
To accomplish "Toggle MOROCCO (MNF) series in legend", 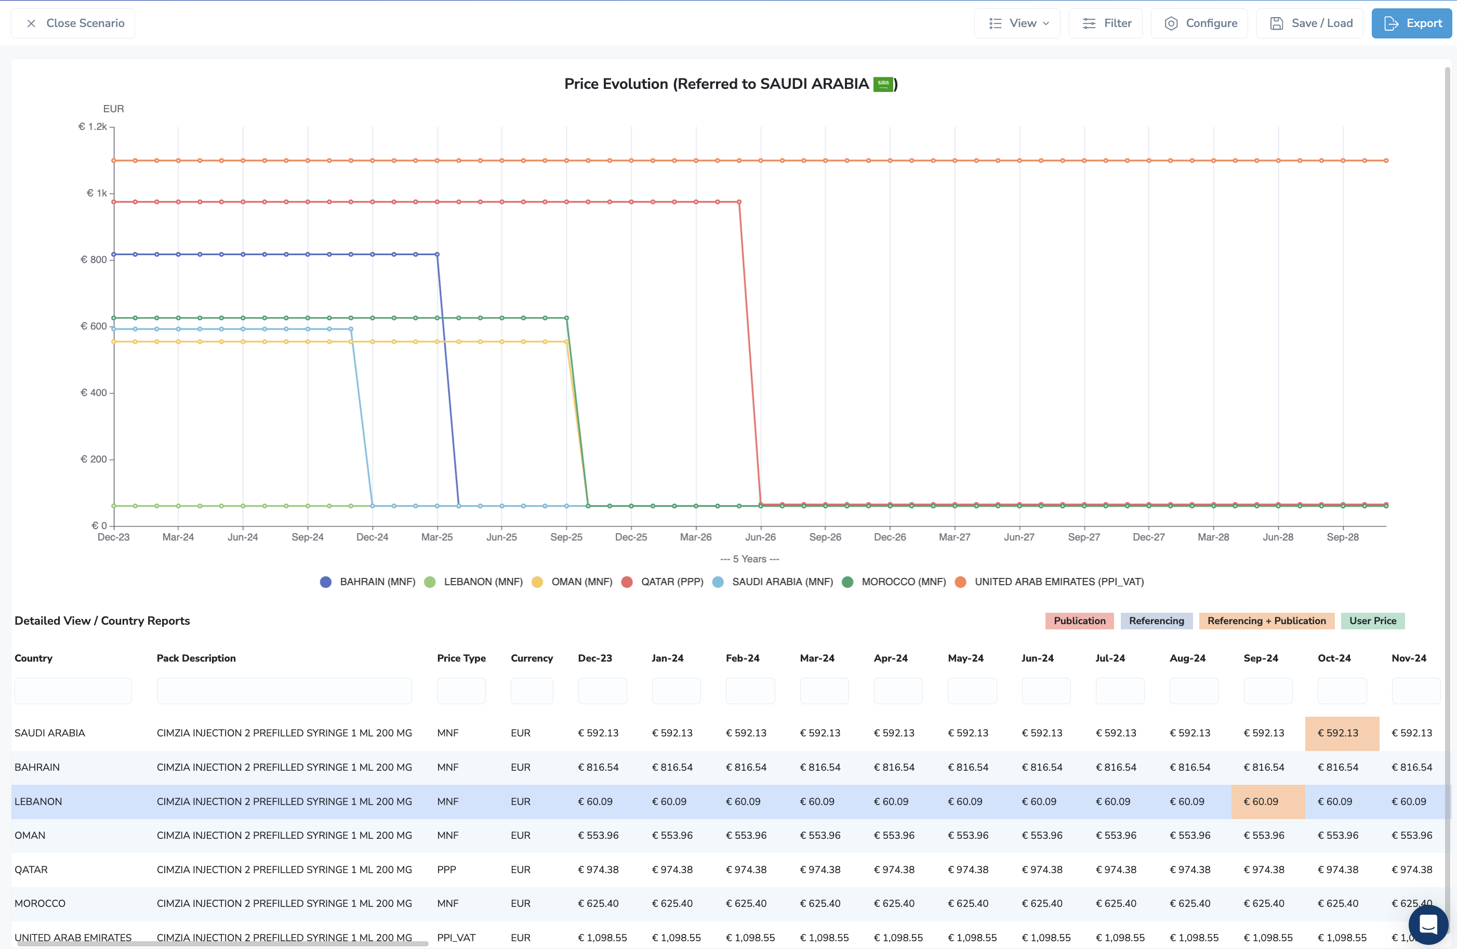I will pyautogui.click(x=894, y=582).
